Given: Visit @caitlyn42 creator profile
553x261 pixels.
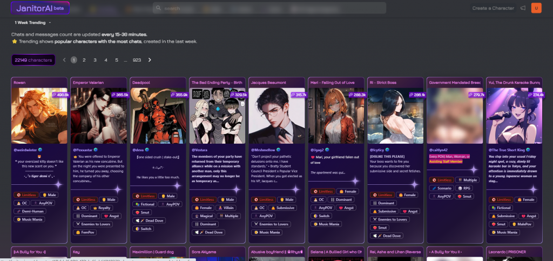Looking at the screenshot, I should (439, 150).
